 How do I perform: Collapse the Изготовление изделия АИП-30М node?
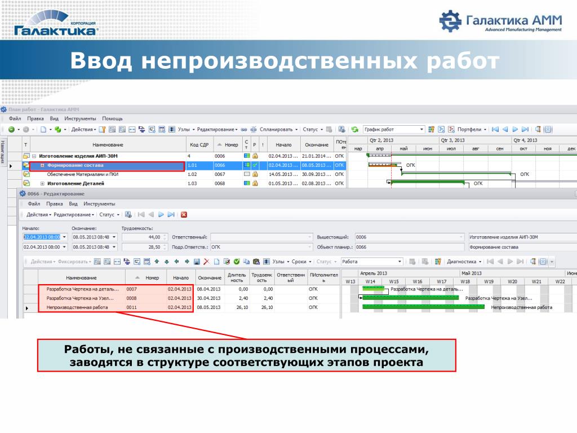[34, 156]
